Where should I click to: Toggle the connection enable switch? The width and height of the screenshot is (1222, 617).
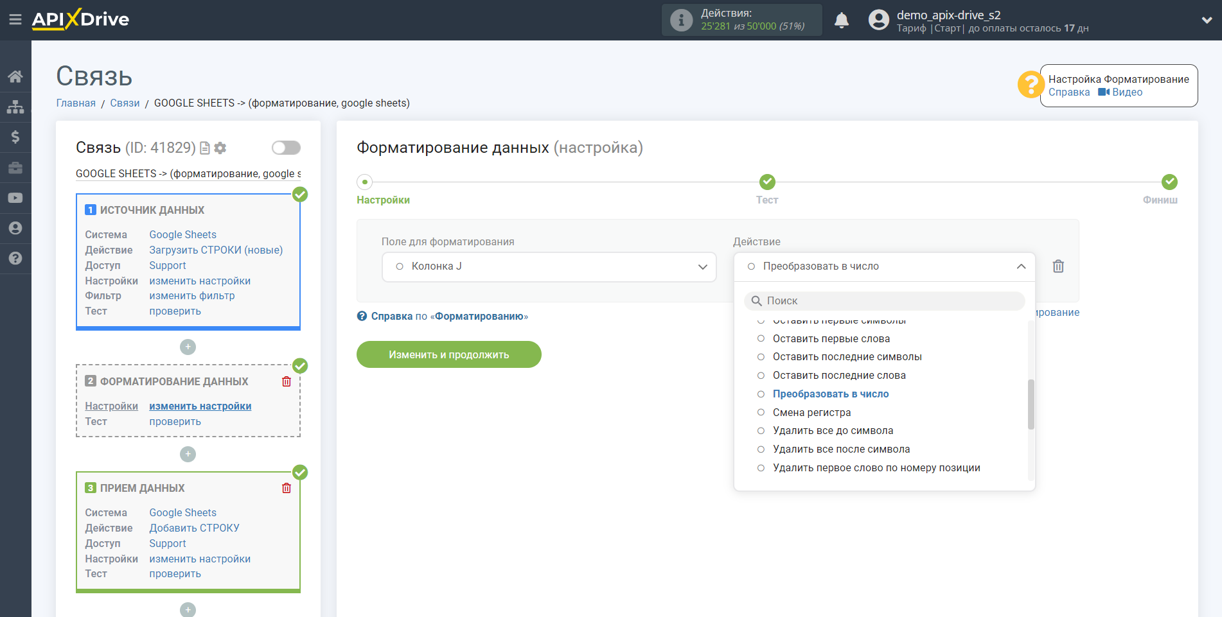[286, 148]
